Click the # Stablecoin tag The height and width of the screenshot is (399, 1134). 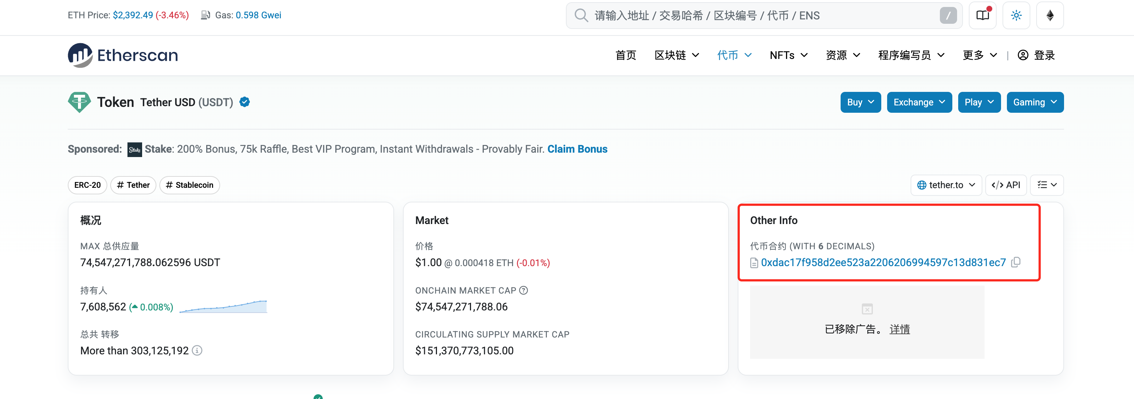coord(190,185)
